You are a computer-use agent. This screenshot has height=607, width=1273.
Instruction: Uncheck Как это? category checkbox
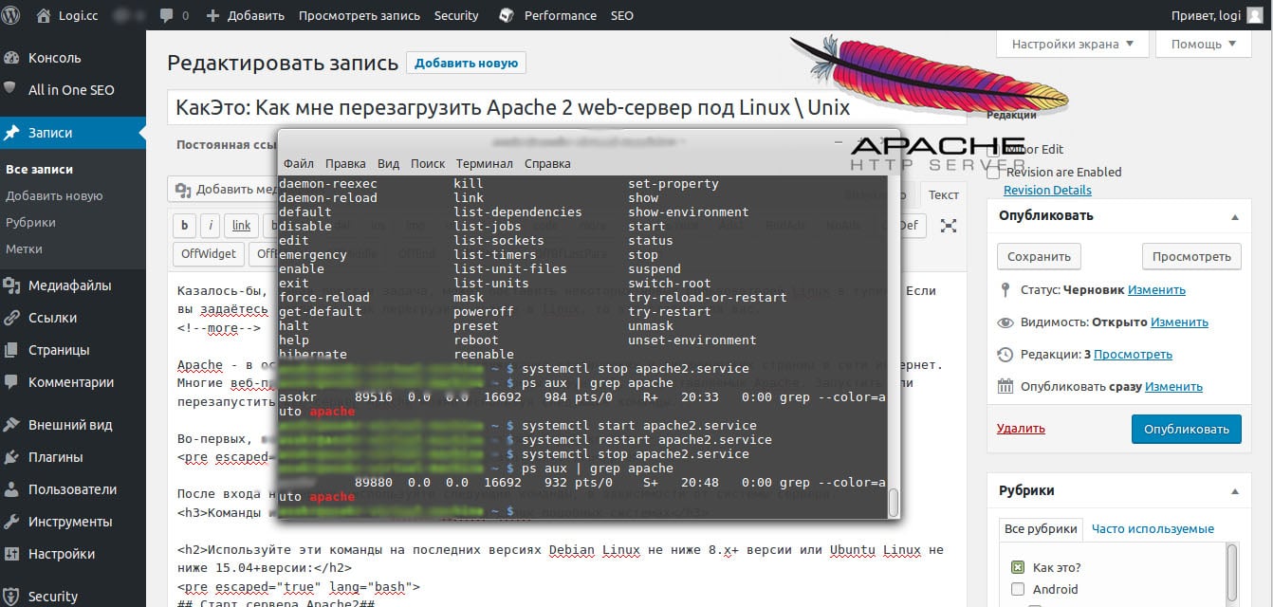[1018, 568]
